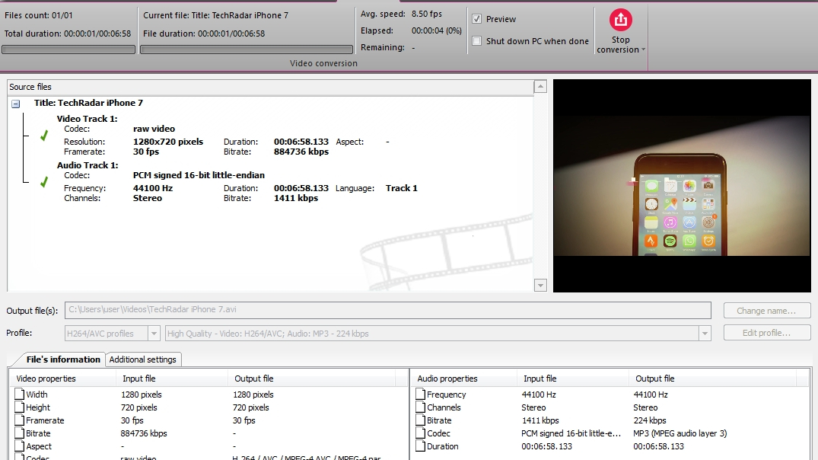Viewport: 818px width, 460px height.
Task: Select the Video Track 1: label
Action: (87, 119)
